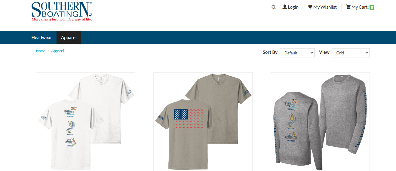Click the search magnifier icon

[274, 7]
